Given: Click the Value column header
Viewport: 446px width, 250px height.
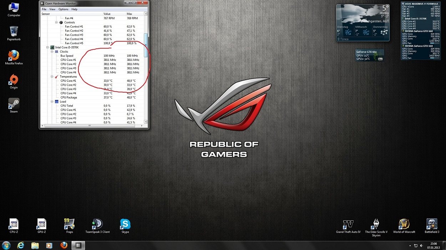Looking at the screenshot, I should 114,14.
